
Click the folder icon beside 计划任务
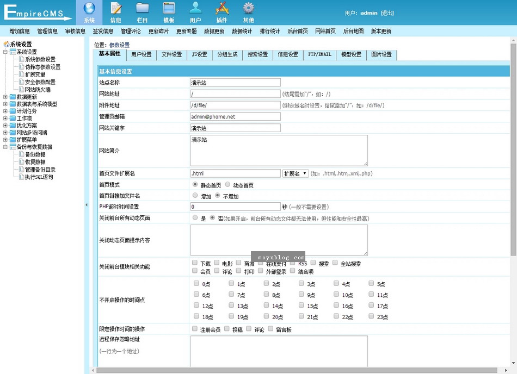(x=13, y=111)
